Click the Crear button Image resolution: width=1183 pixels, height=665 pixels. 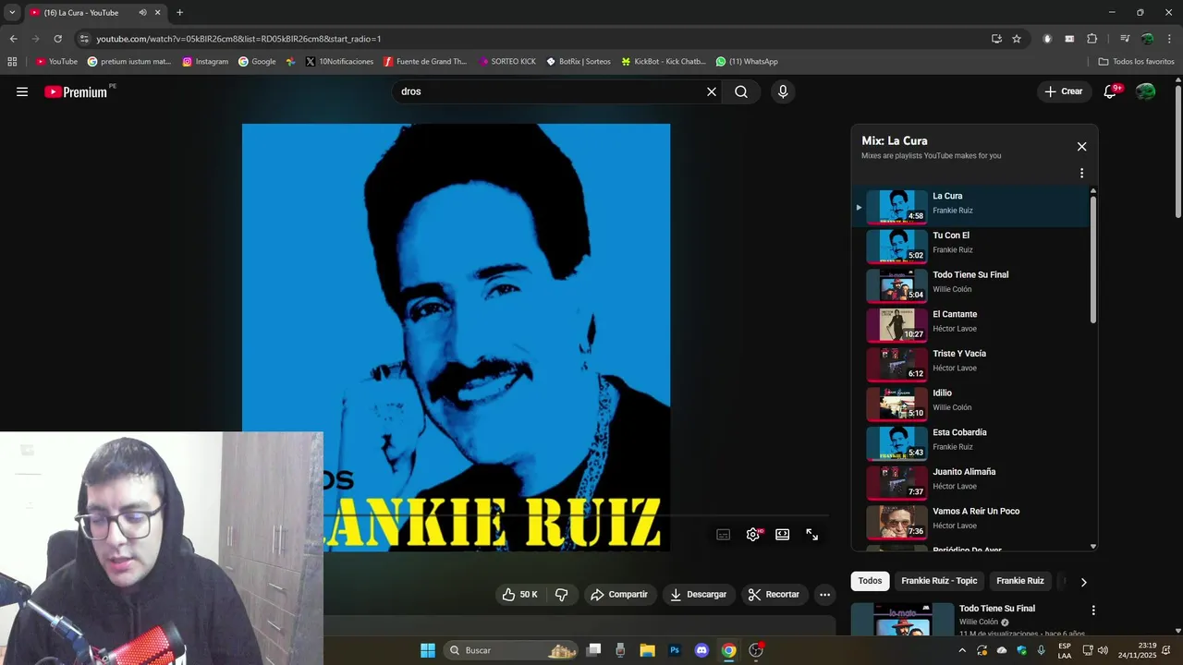pyautogui.click(x=1063, y=91)
